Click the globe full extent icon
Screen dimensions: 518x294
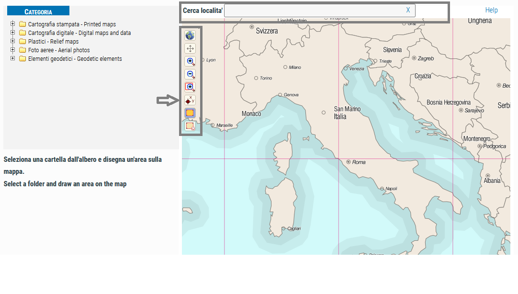[x=190, y=35]
